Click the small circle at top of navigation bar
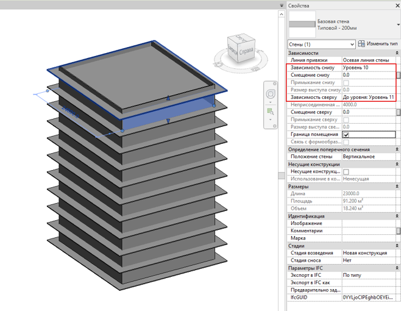Screen dimensions: 401x311 274,84
